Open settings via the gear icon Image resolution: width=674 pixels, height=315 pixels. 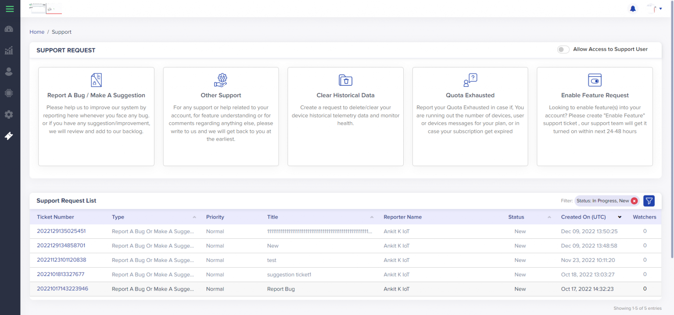[x=9, y=114]
